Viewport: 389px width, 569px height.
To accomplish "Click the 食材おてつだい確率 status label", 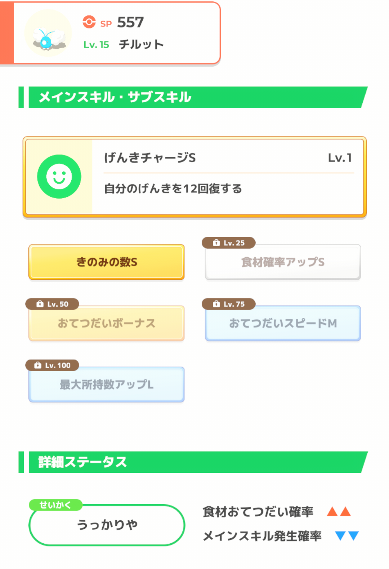I will pos(258,512).
